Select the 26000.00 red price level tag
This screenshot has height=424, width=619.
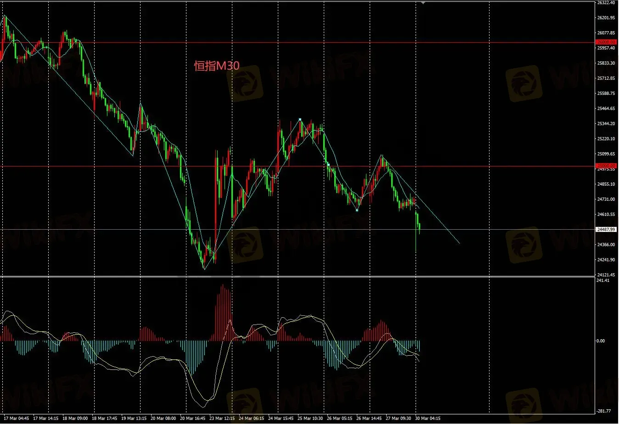click(606, 42)
